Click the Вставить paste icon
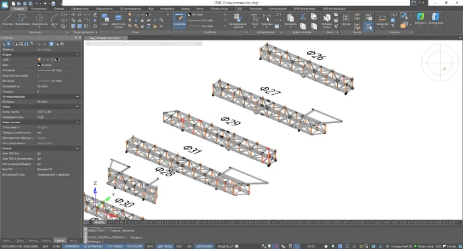The height and width of the screenshot is (249, 463). click(x=291, y=20)
